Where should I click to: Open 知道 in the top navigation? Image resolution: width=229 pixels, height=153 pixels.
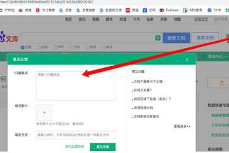[123, 19]
